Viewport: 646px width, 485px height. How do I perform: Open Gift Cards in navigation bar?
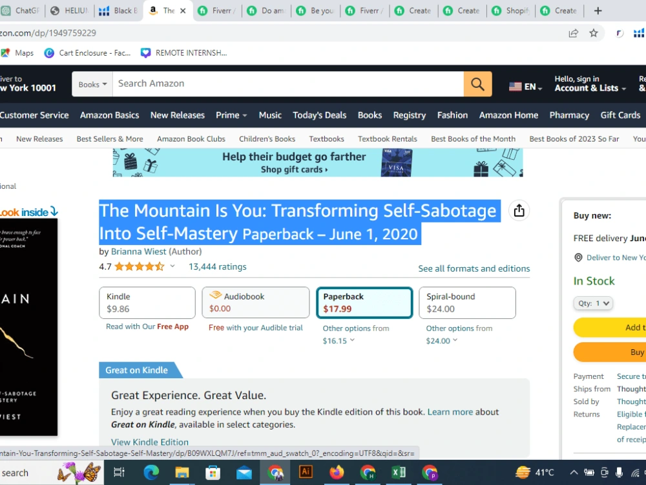pos(620,116)
